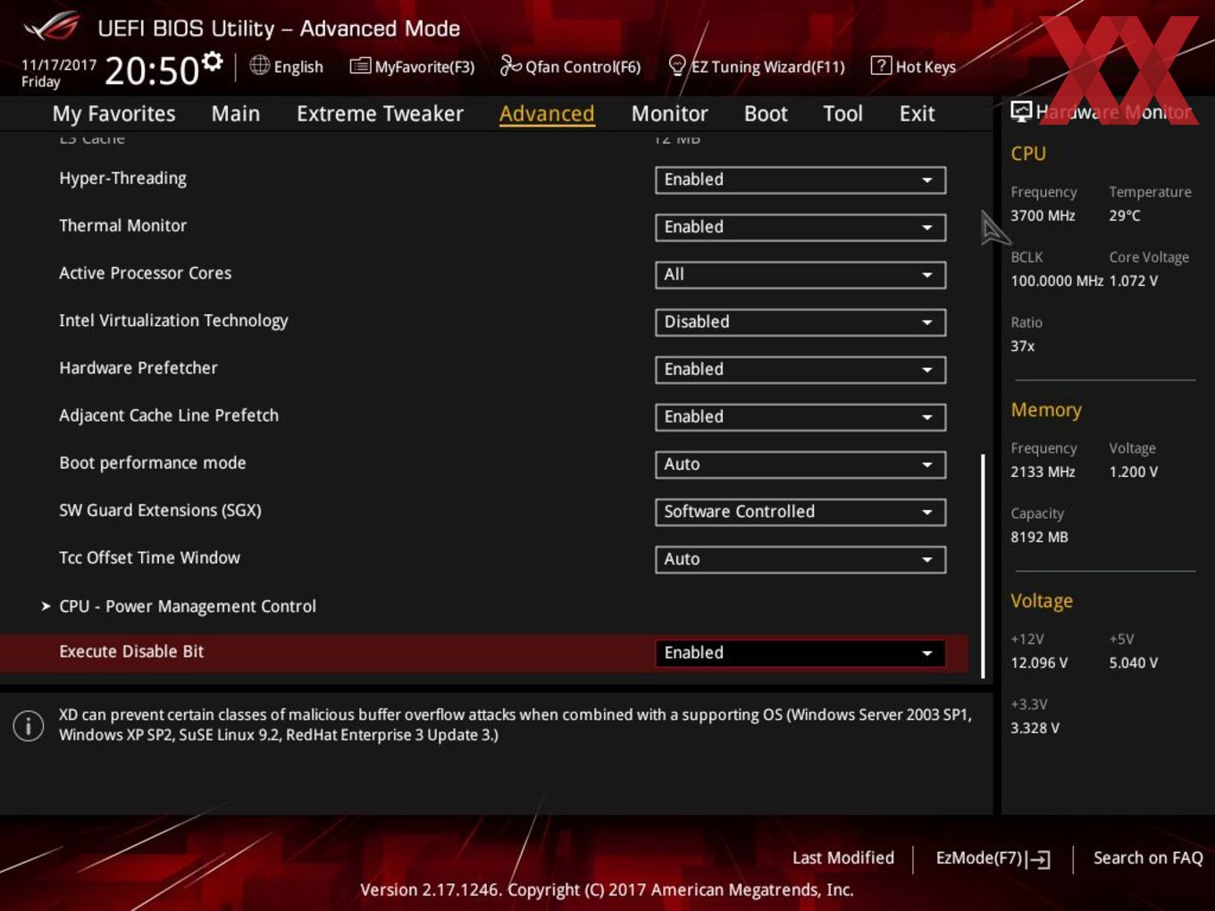Viewport: 1215px width, 911px height.
Task: Expand CPU - Power Management Control submenu
Action: pos(188,606)
